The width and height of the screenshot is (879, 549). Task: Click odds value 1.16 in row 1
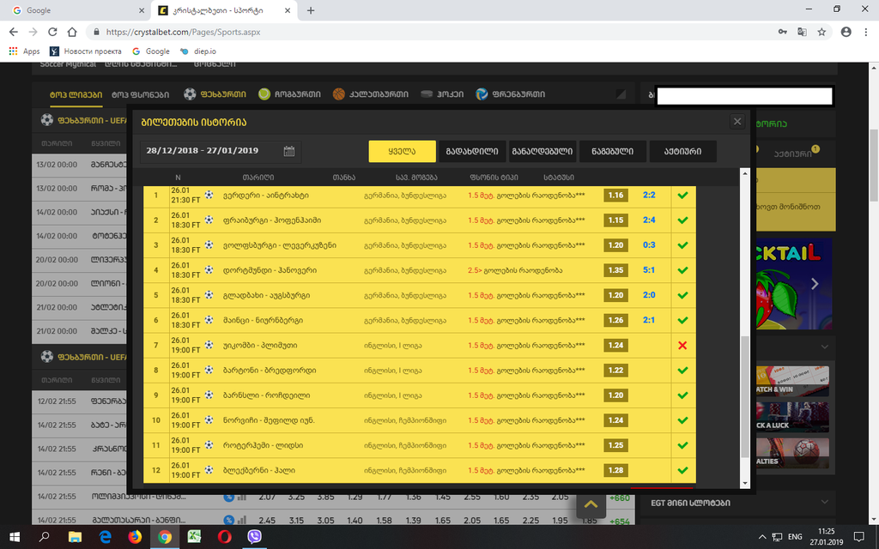pos(615,196)
